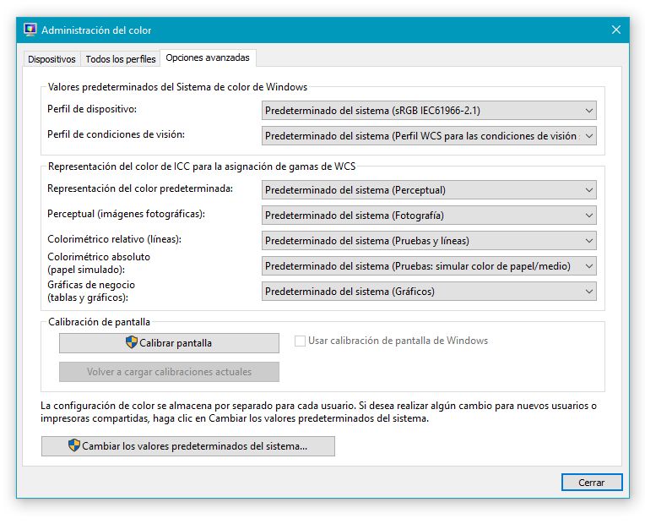Switch to the Dispositivos tab
This screenshot has height=524, width=645.
(x=51, y=59)
